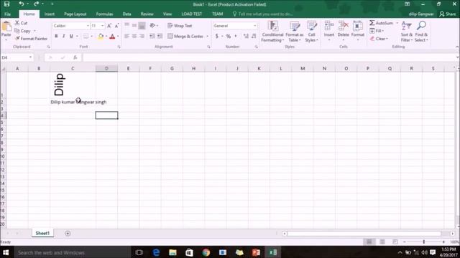This screenshot has height=258, width=460.
Task: Open the Font size dropdown
Action: (102, 26)
